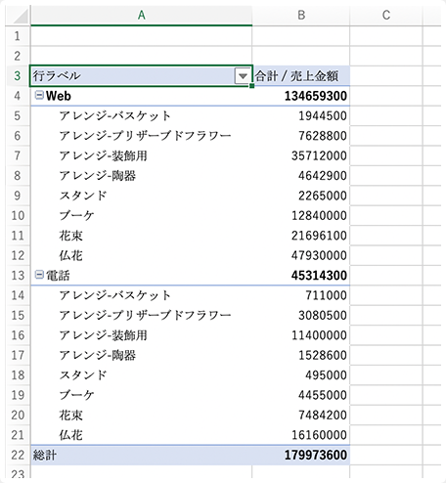Select column C header
This screenshot has width=446, height=483.
coord(386,15)
